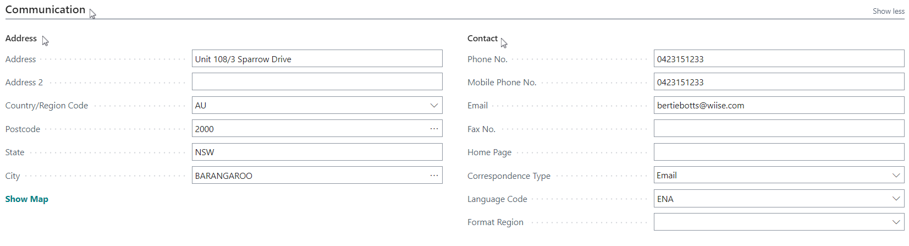The height and width of the screenshot is (246, 909).
Task: Click the Phone No. input field
Action: click(x=779, y=59)
